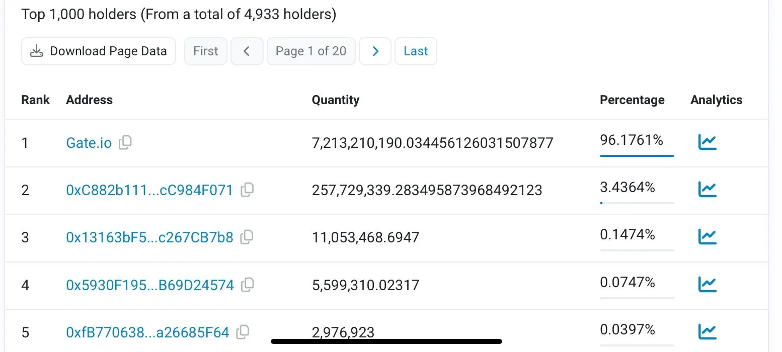Go to next page arrow
This screenshot has height=352, width=782.
click(375, 51)
